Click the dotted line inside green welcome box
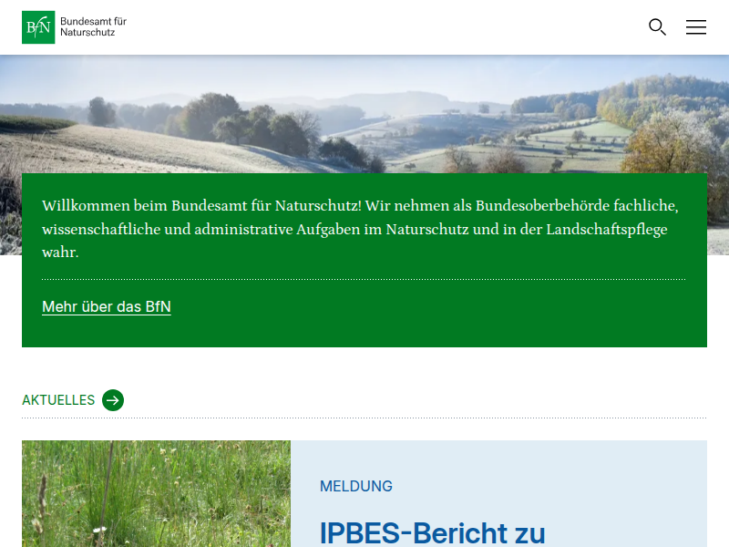Image resolution: width=729 pixels, height=547 pixels. click(364, 279)
